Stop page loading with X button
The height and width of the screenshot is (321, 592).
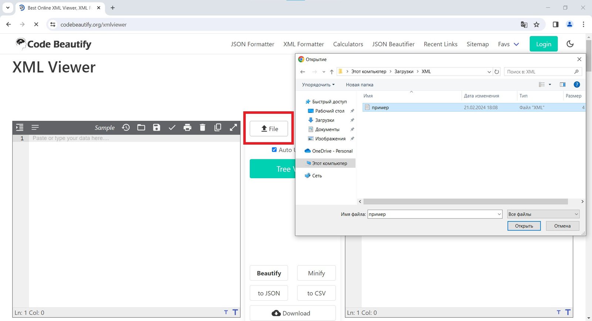(36, 24)
